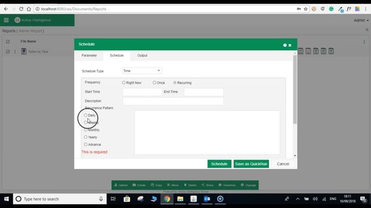
Task: Click the Type here to search box
Action: [x=60, y=199]
